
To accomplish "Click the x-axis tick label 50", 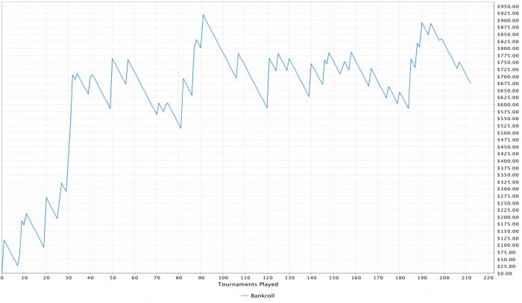I will coord(113,278).
